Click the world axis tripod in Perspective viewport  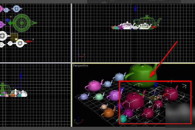[78, 120]
